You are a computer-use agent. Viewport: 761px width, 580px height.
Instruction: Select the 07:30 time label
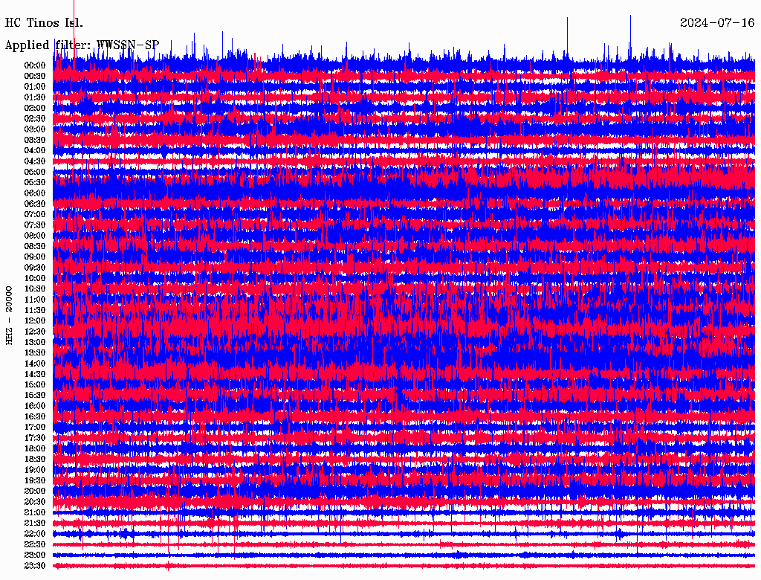pos(35,225)
